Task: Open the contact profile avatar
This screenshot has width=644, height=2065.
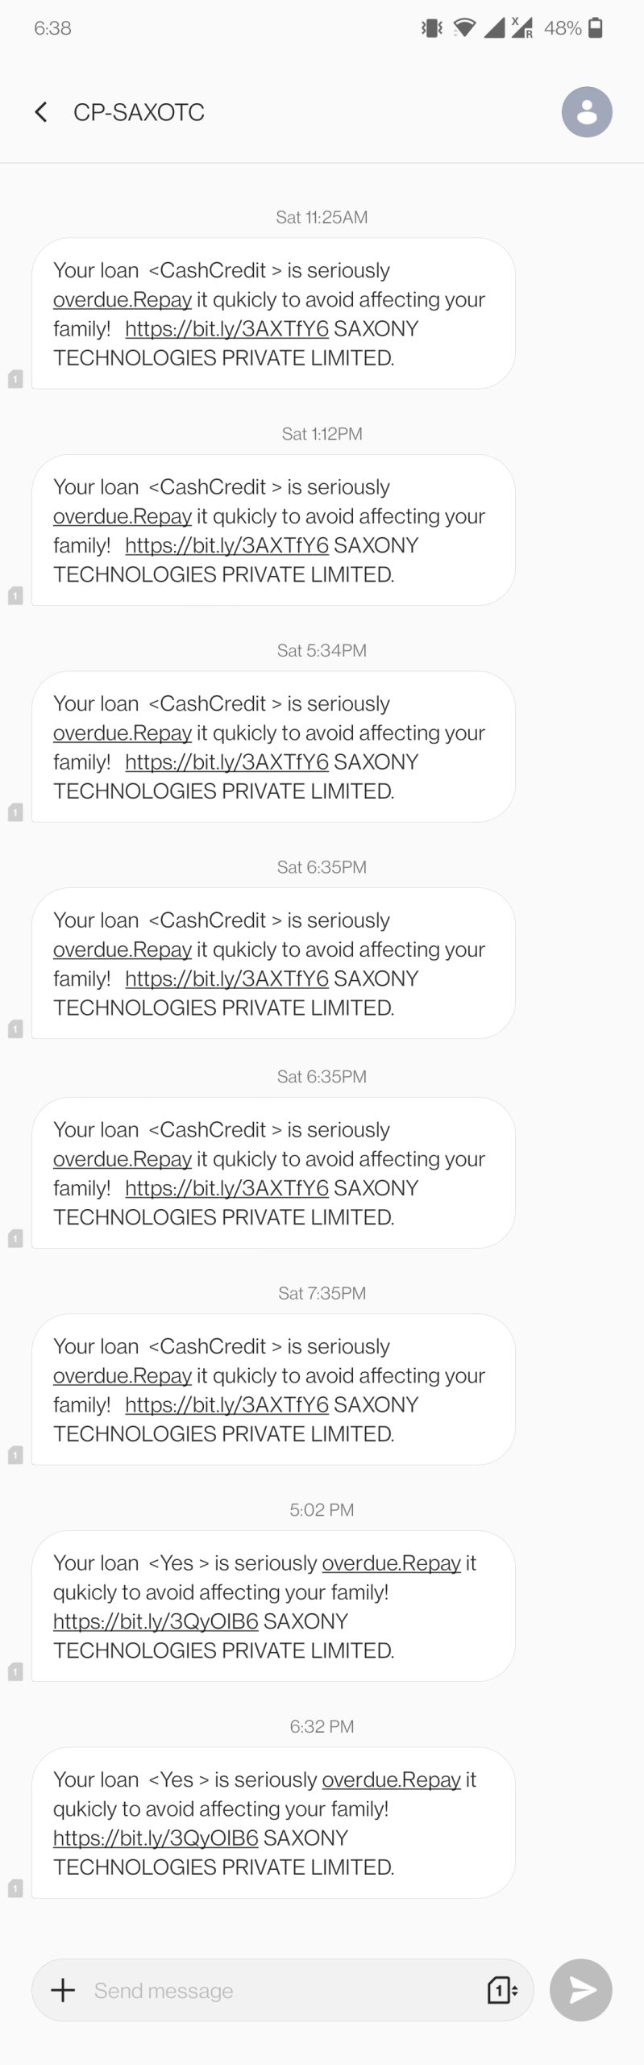Action: (587, 112)
